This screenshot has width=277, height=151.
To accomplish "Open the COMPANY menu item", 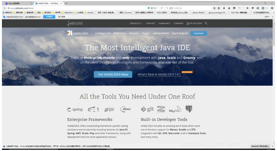I will point(178,23).
